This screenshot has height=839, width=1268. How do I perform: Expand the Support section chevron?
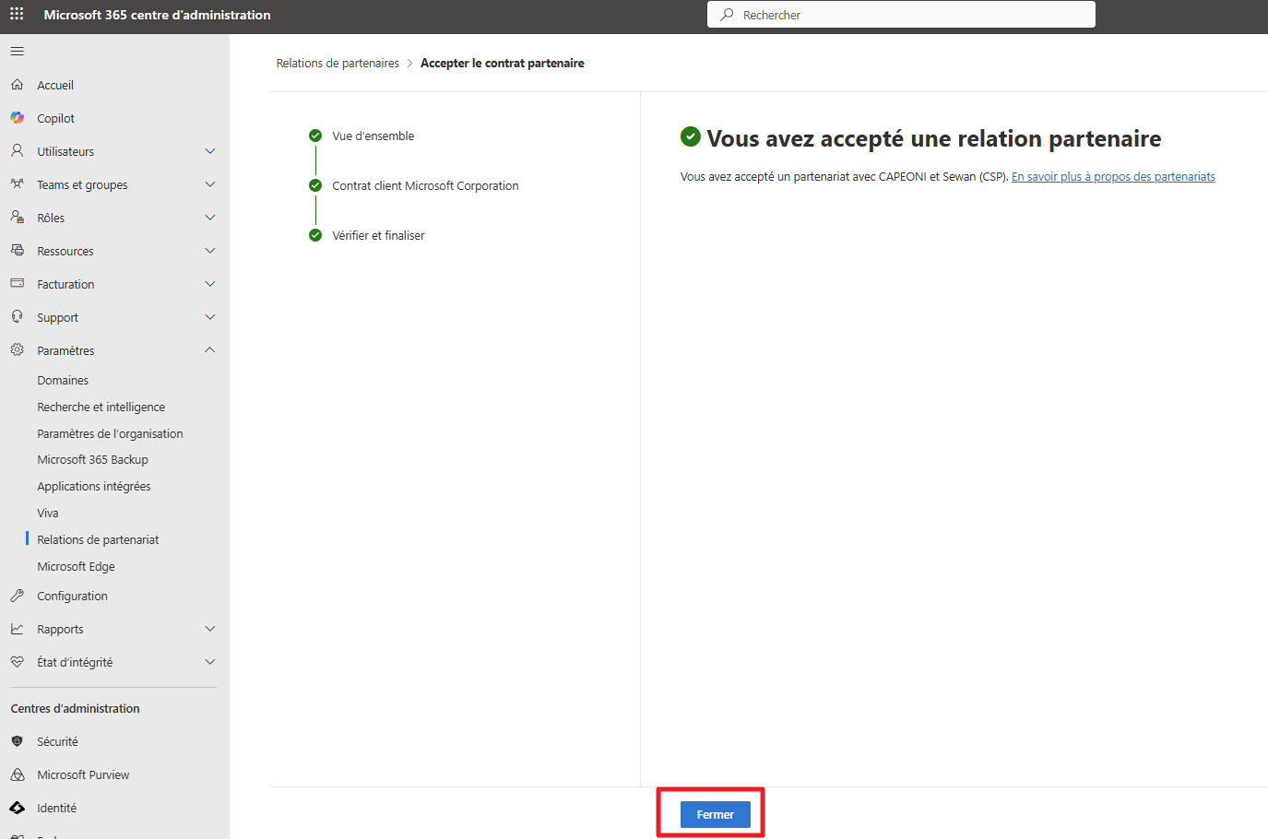210,317
